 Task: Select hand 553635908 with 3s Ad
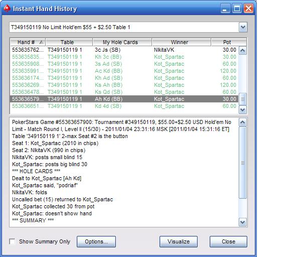point(124,64)
